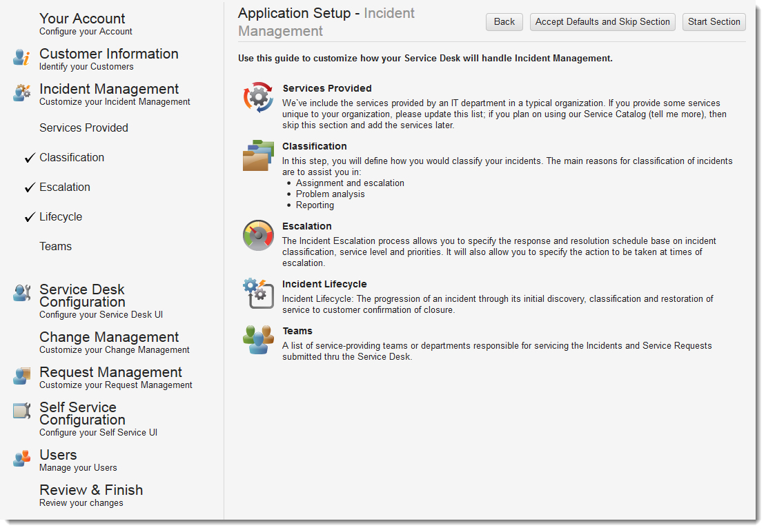Select Teams step in sidebar
Screen dimensions: 766x530
tap(55, 247)
